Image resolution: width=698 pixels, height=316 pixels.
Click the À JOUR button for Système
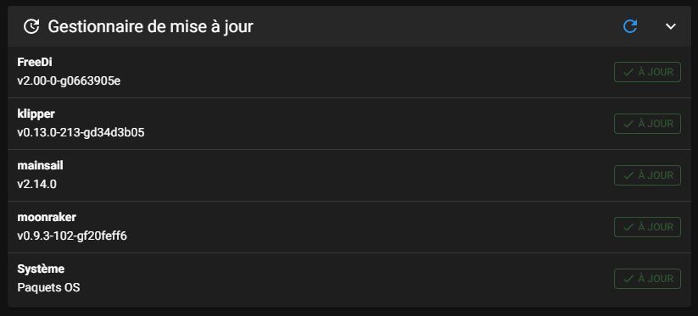647,279
